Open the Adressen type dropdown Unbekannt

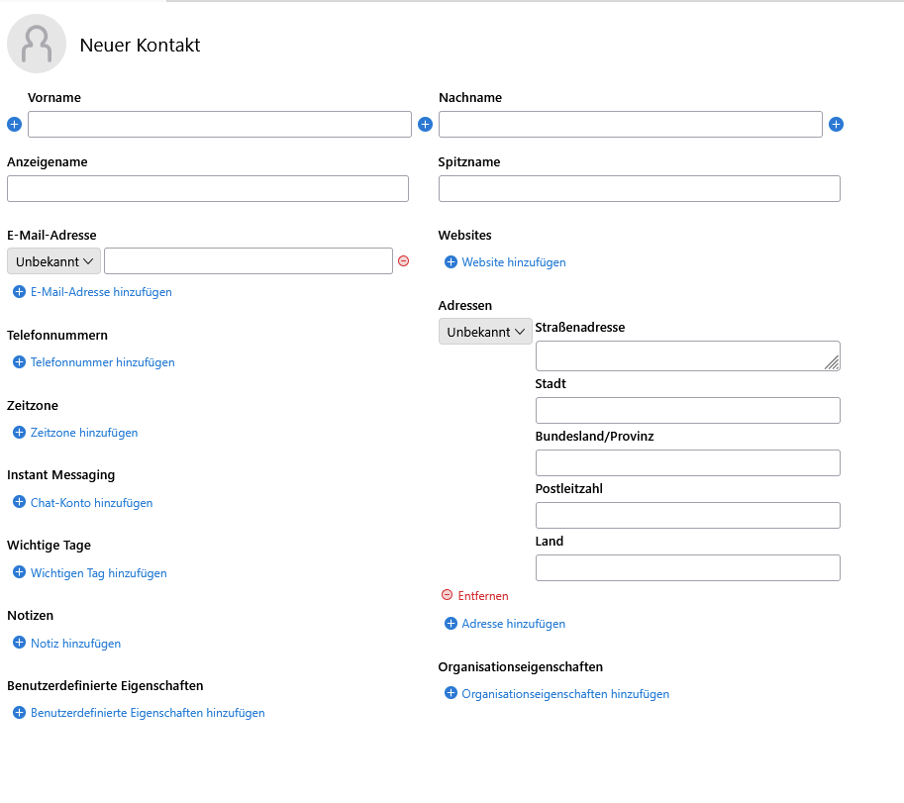(485, 332)
